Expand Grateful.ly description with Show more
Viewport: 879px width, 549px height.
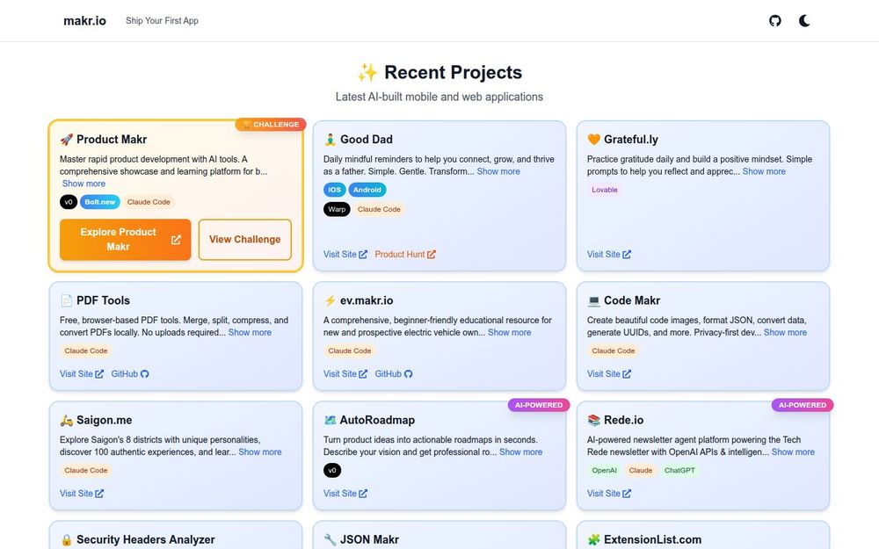764,171
